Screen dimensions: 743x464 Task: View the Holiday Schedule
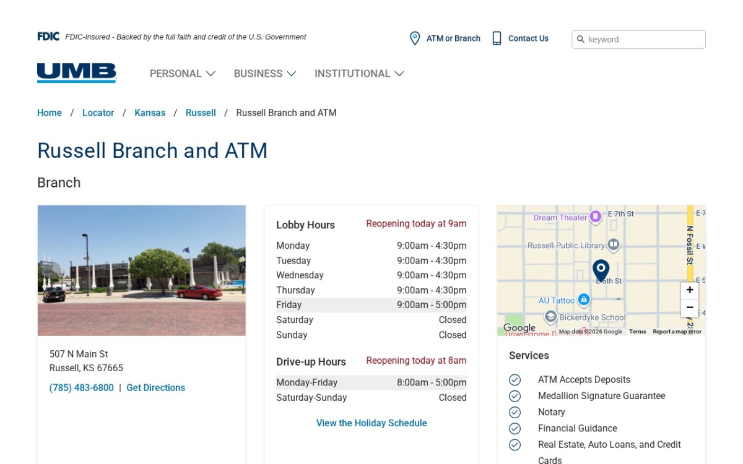[371, 423]
